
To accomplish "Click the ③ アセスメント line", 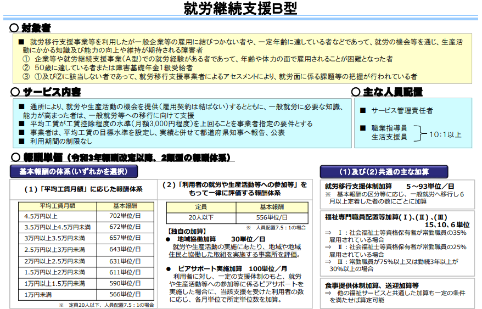I will coord(220,76).
